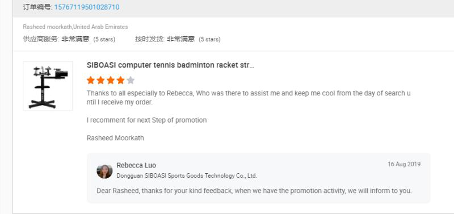Select the first orange rating star
The width and height of the screenshot is (454, 214).
point(91,80)
